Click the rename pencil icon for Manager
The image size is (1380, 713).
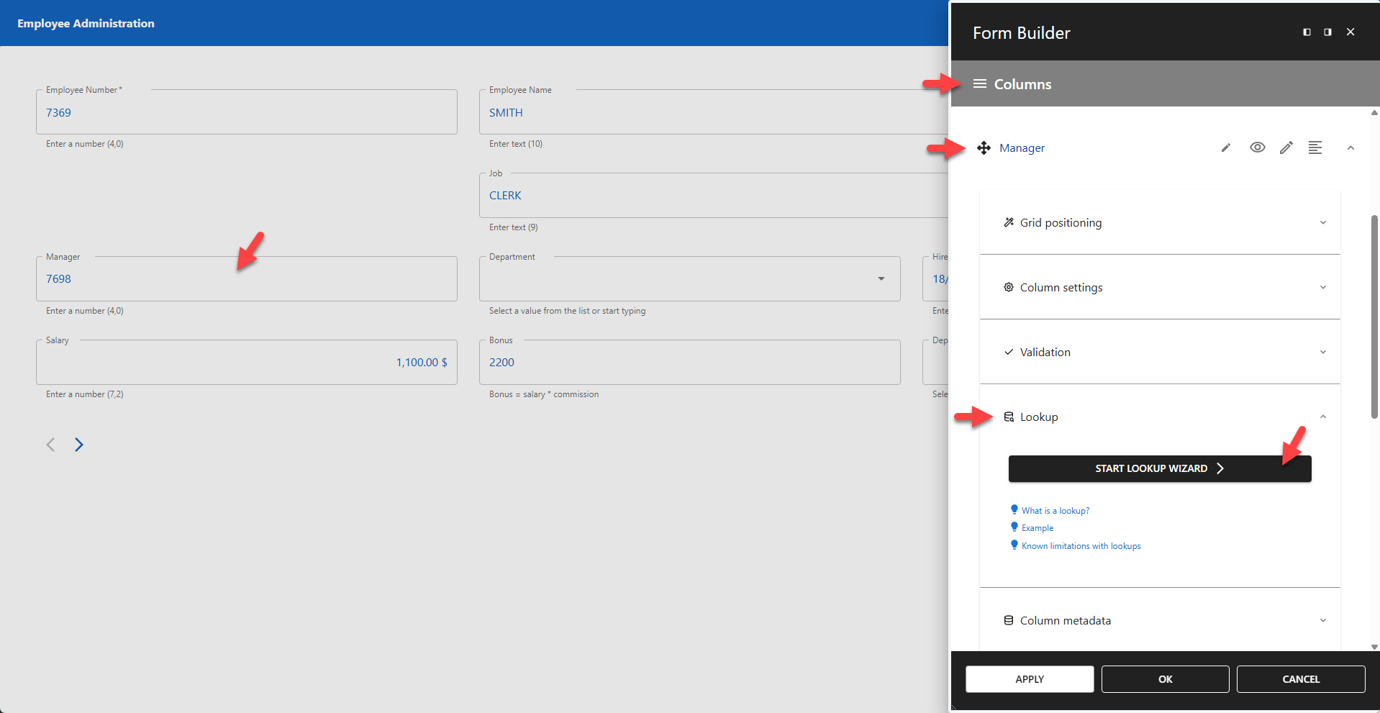tap(1225, 147)
